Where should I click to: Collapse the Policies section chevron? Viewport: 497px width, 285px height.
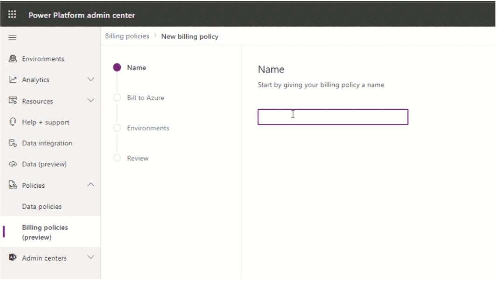(x=91, y=185)
